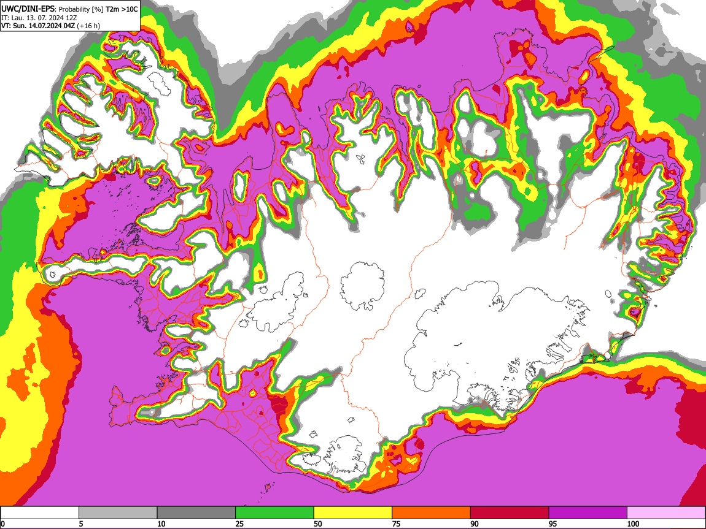
Task: Click the legend tick label '5'
Action: pos(82,523)
